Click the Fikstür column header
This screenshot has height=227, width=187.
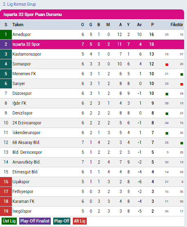tap(177, 25)
